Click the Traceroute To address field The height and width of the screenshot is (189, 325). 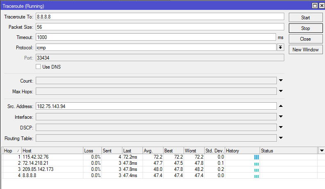click(160, 16)
